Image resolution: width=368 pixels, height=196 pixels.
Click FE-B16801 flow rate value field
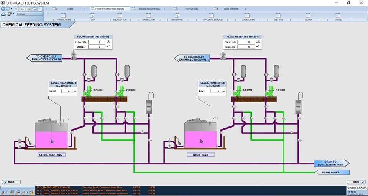point(97,42)
